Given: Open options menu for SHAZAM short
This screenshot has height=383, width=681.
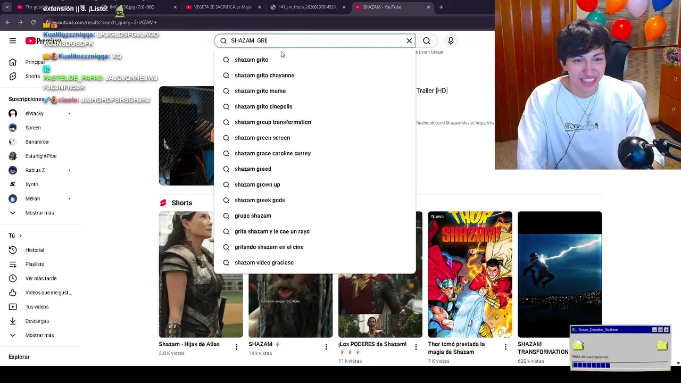Looking at the screenshot, I should point(326,347).
